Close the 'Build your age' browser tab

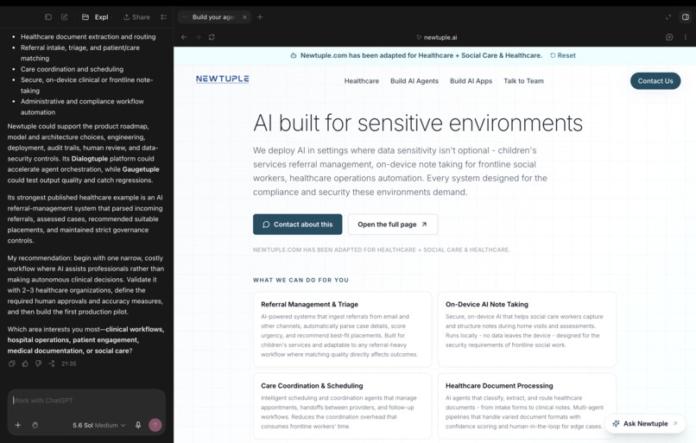244,17
